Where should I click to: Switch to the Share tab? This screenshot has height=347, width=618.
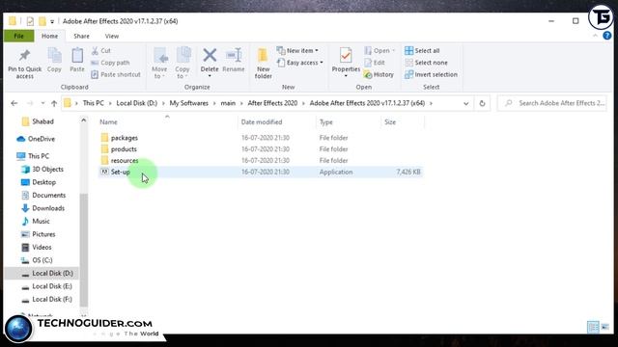click(x=81, y=36)
